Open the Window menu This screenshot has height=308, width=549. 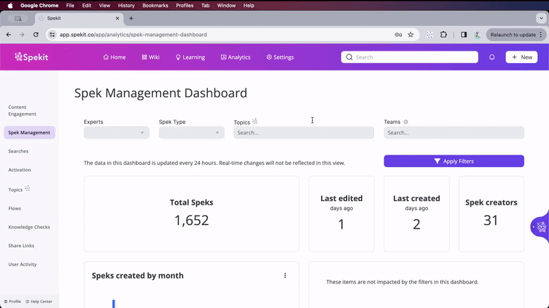(x=226, y=5)
